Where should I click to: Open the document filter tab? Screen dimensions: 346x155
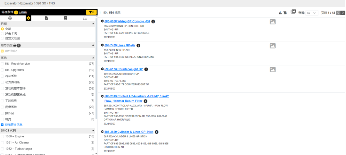tap(46, 18)
